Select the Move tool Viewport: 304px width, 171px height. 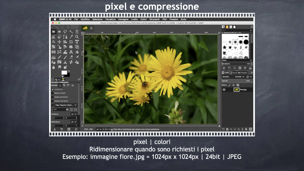point(59,42)
